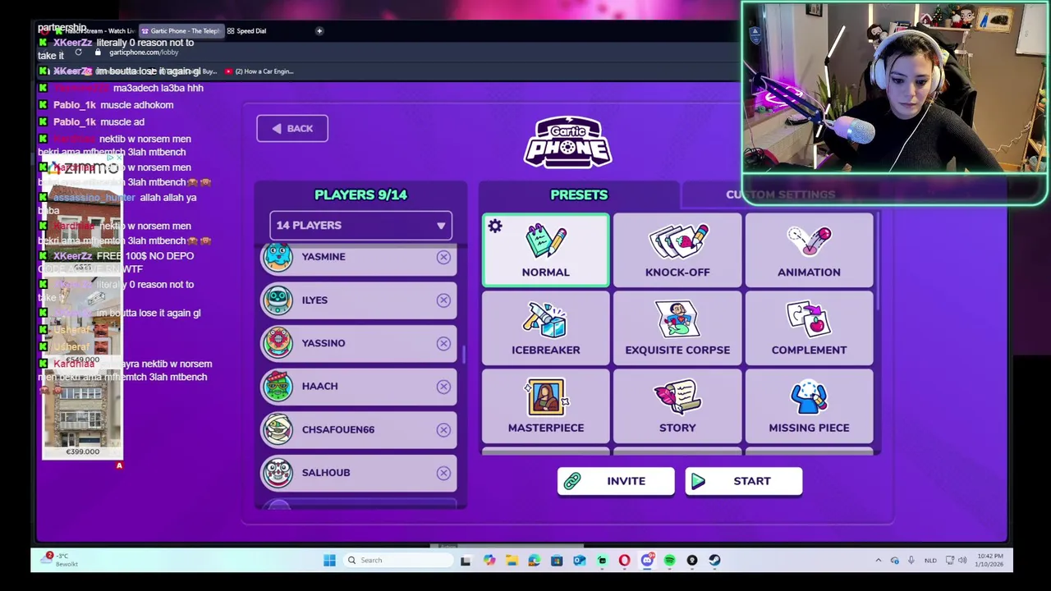
Task: Click SALHOUB's clown avatar
Action: coord(278,473)
